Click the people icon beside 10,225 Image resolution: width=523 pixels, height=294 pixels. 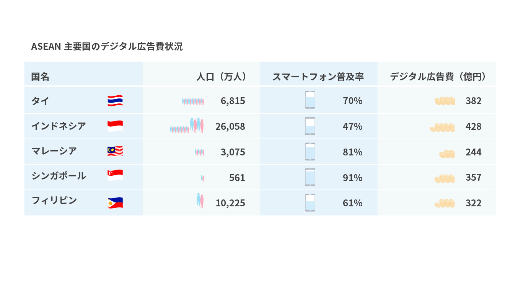200,201
